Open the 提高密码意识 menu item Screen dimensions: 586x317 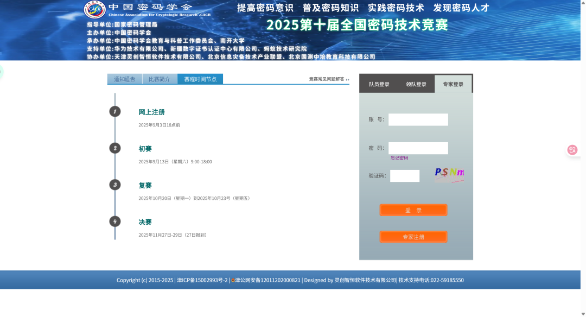pos(263,8)
